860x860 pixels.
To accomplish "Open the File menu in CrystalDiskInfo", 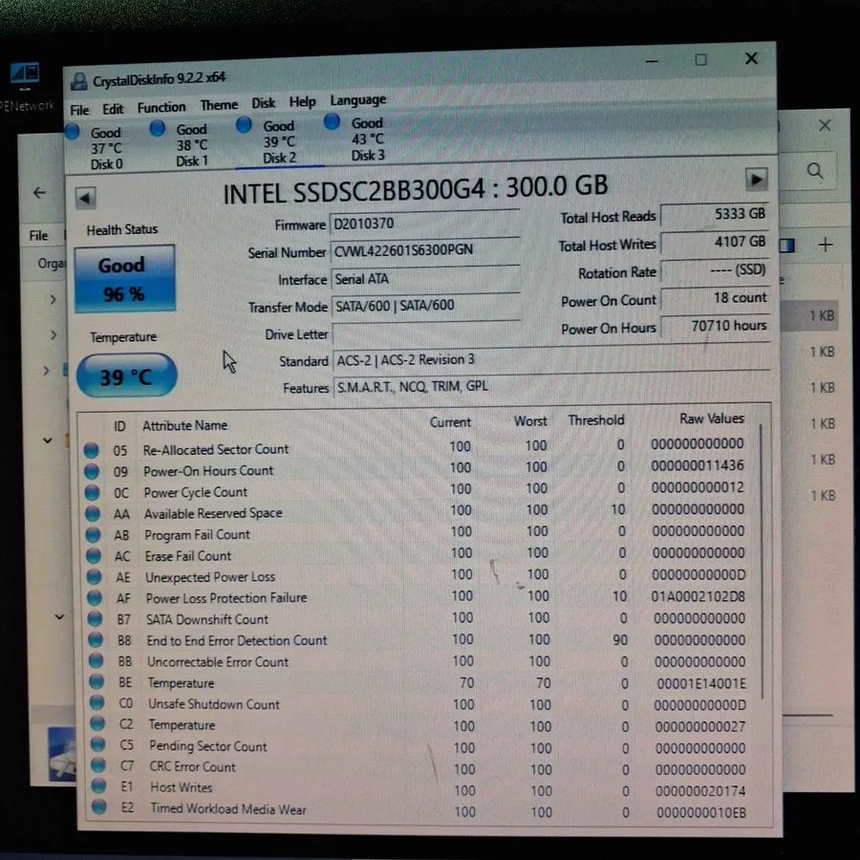I will (79, 110).
